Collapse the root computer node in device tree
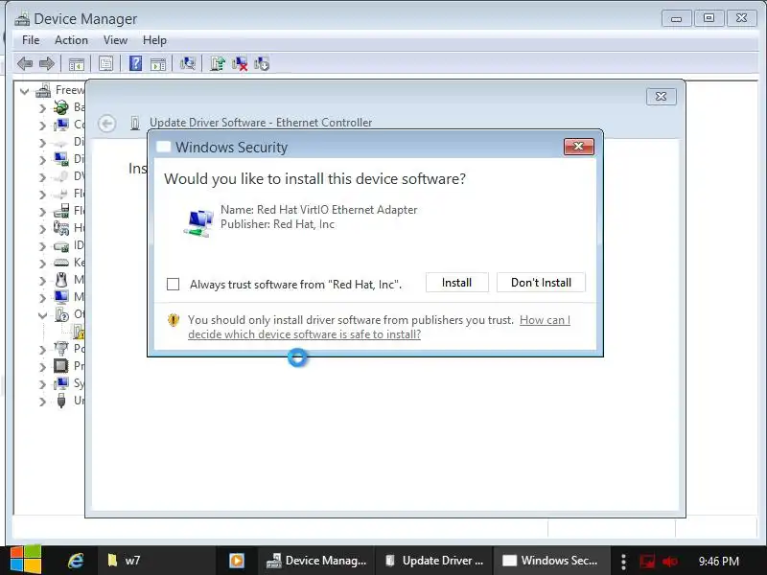The width and height of the screenshot is (767, 575). coord(25,91)
